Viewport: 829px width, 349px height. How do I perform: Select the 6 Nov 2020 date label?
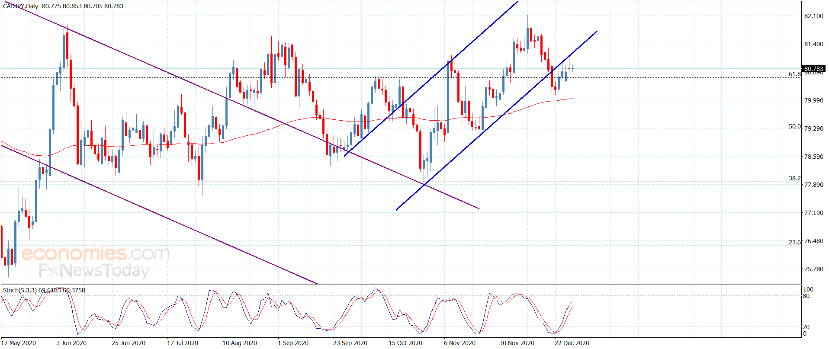tap(459, 343)
